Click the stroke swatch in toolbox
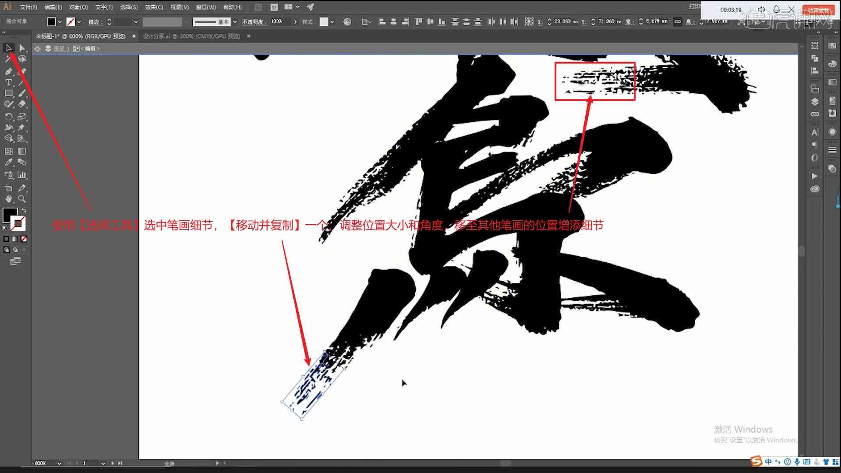 [x=18, y=223]
